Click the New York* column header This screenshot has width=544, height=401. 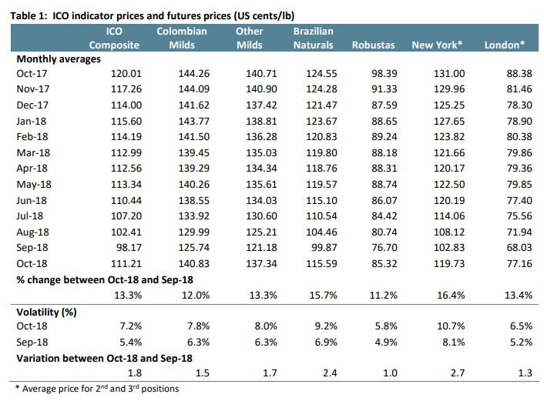[x=437, y=45]
